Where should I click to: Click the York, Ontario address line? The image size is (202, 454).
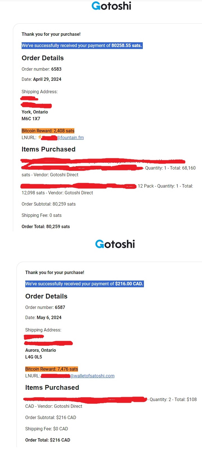[x=35, y=112]
